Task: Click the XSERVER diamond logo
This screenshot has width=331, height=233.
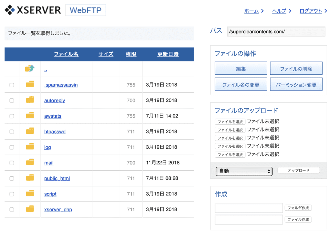Action: (x=9, y=10)
